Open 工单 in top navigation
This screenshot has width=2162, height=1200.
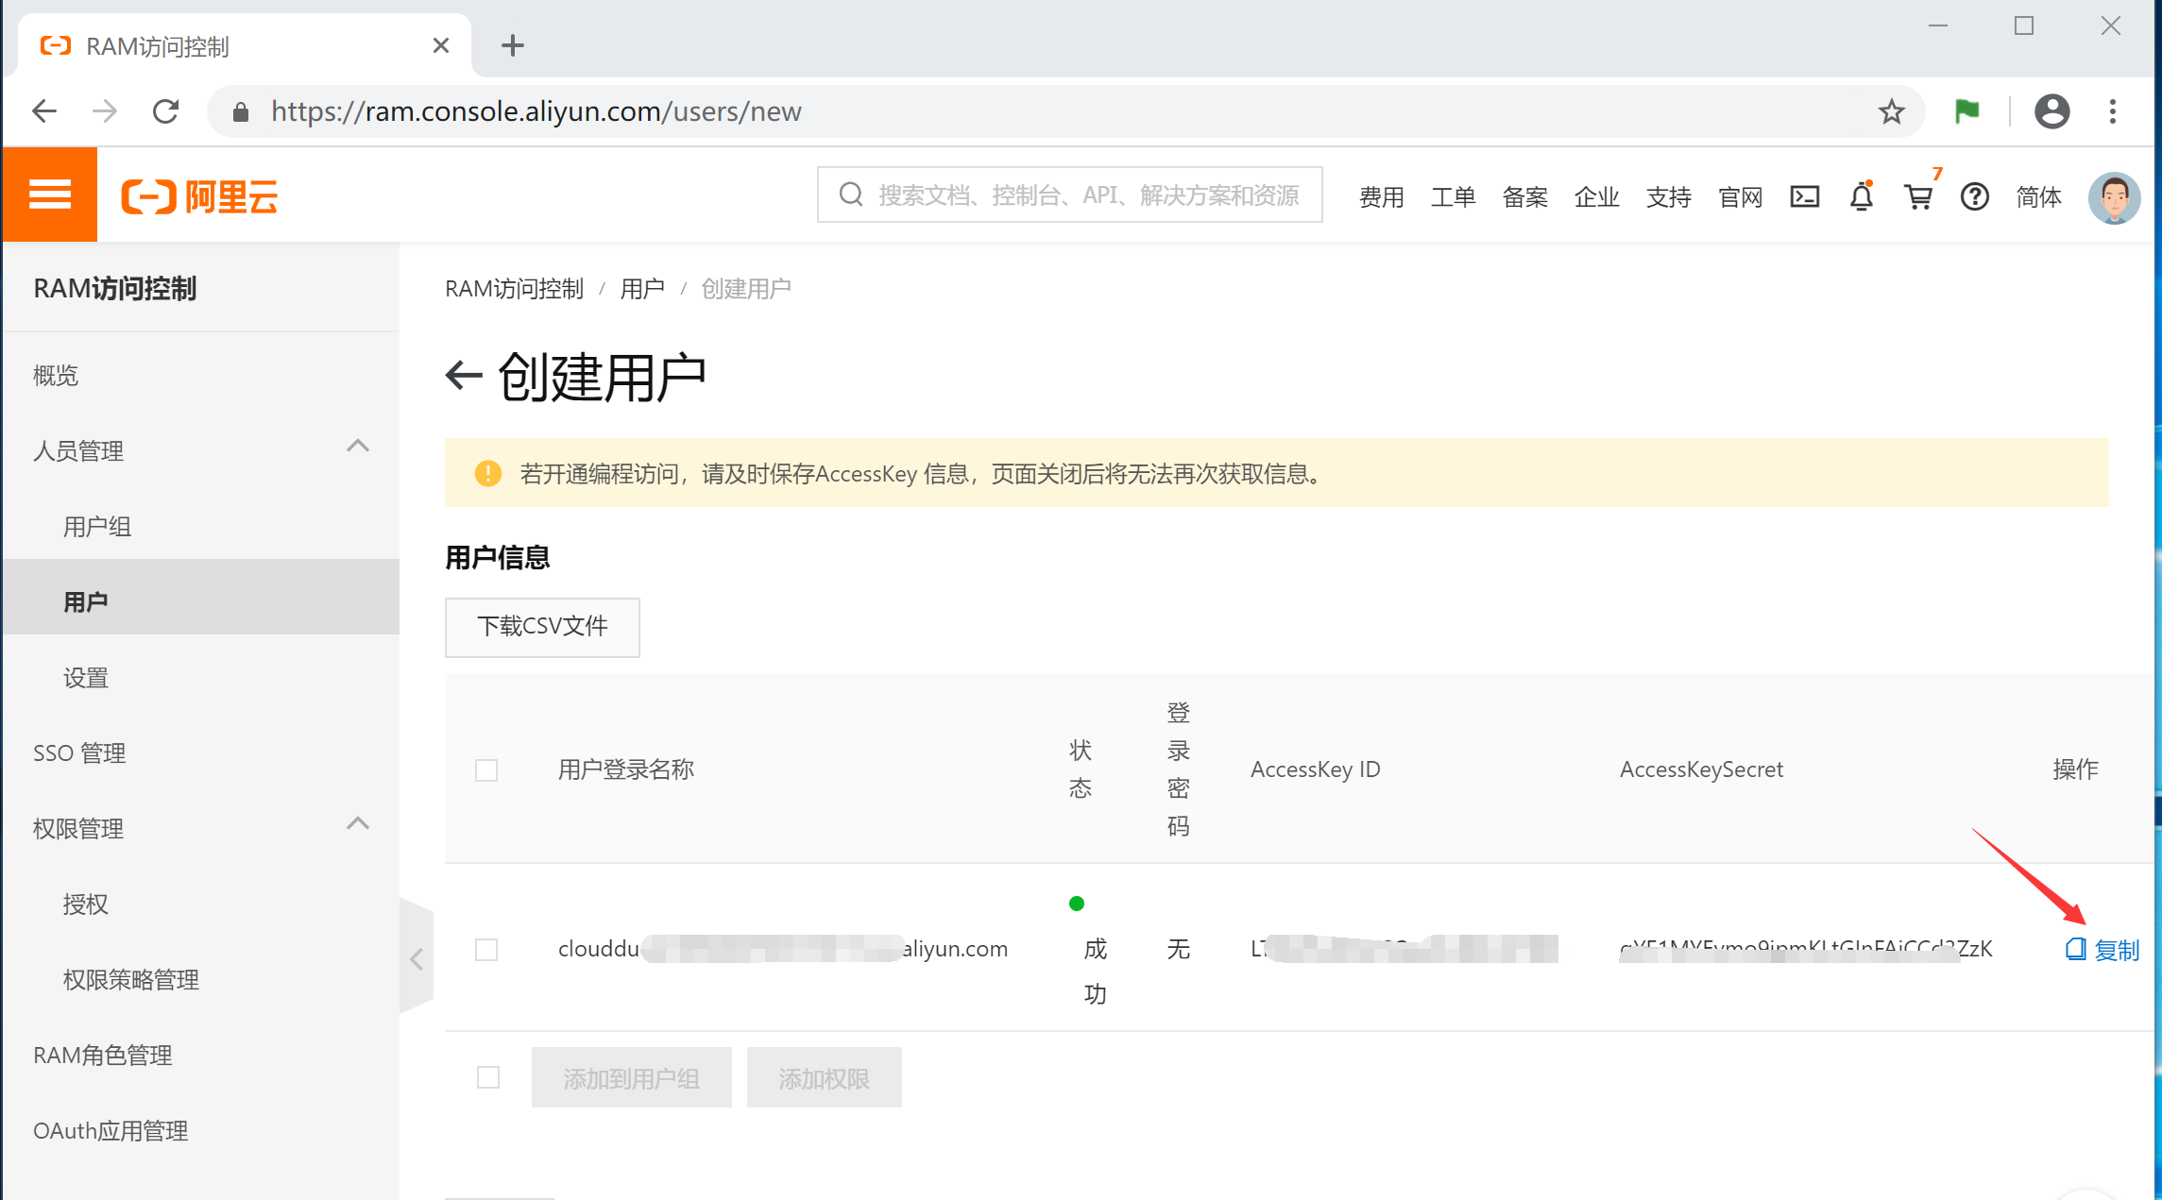pyautogui.click(x=1453, y=196)
